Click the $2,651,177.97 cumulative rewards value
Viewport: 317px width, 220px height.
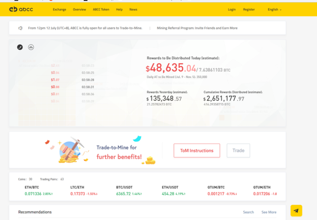click(x=223, y=99)
